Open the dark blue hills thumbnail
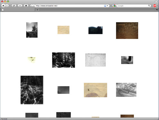This screenshot has width=159, height=120. [x=95, y=30]
